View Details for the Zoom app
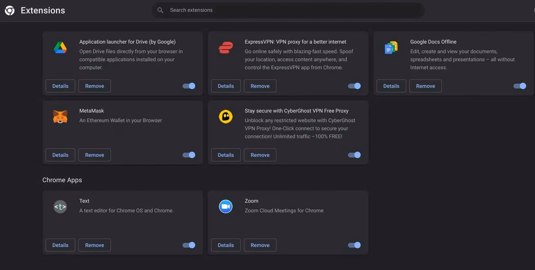535x270 pixels. 226,245
